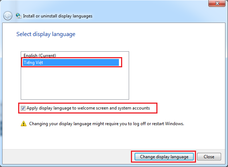Click the 'Select display language' heading
The height and width of the screenshot is (167, 228).
pos(46,34)
